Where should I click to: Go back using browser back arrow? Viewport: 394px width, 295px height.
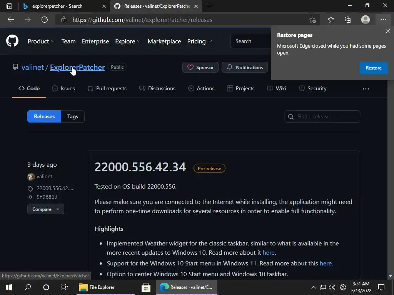(x=11, y=20)
